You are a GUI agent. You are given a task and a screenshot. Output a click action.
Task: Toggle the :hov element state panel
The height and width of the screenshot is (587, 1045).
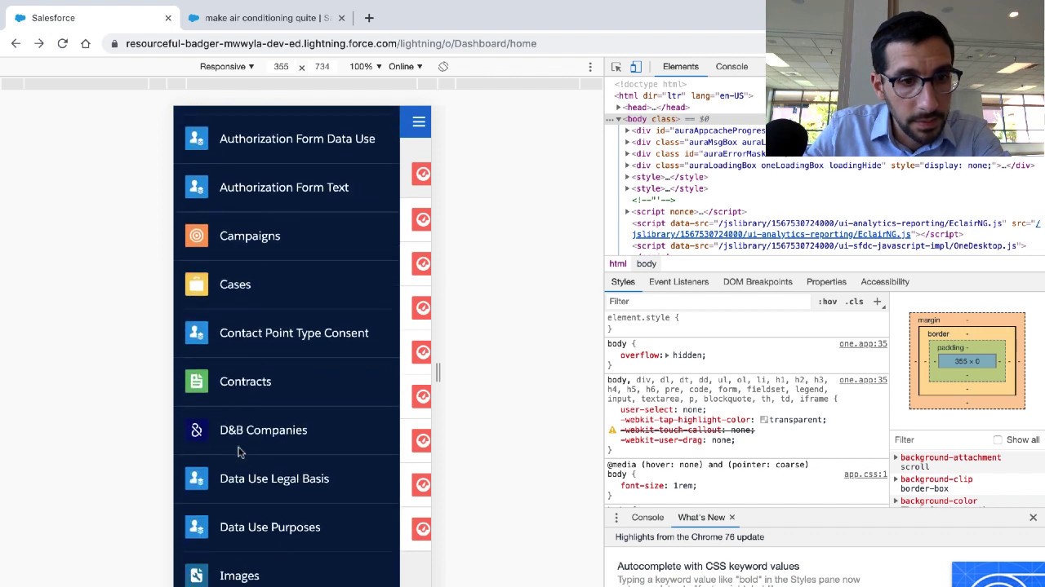click(828, 302)
